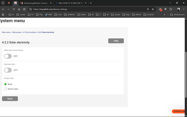Screen dimensions: 187x117
Task: Select the Smart meter radio option
Action: click(x=5, y=89)
